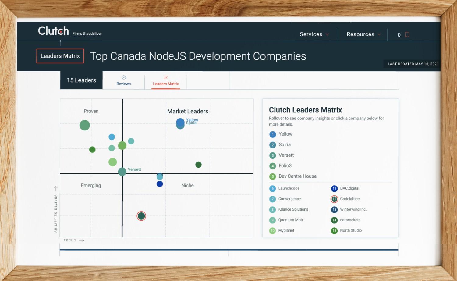Click the ringed 12 badge beside Codelattice
457x281 pixels.
pyautogui.click(x=334, y=199)
